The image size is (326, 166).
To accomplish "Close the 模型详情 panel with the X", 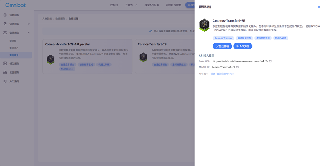I will point(319,7).
